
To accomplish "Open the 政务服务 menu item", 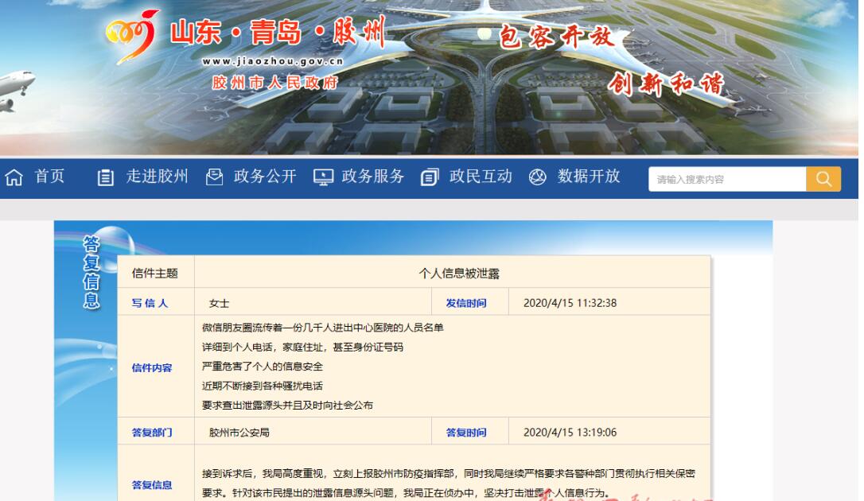I will tap(373, 177).
